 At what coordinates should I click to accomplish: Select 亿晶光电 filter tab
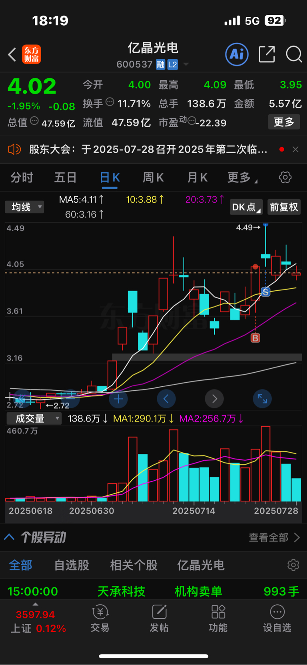point(201,565)
